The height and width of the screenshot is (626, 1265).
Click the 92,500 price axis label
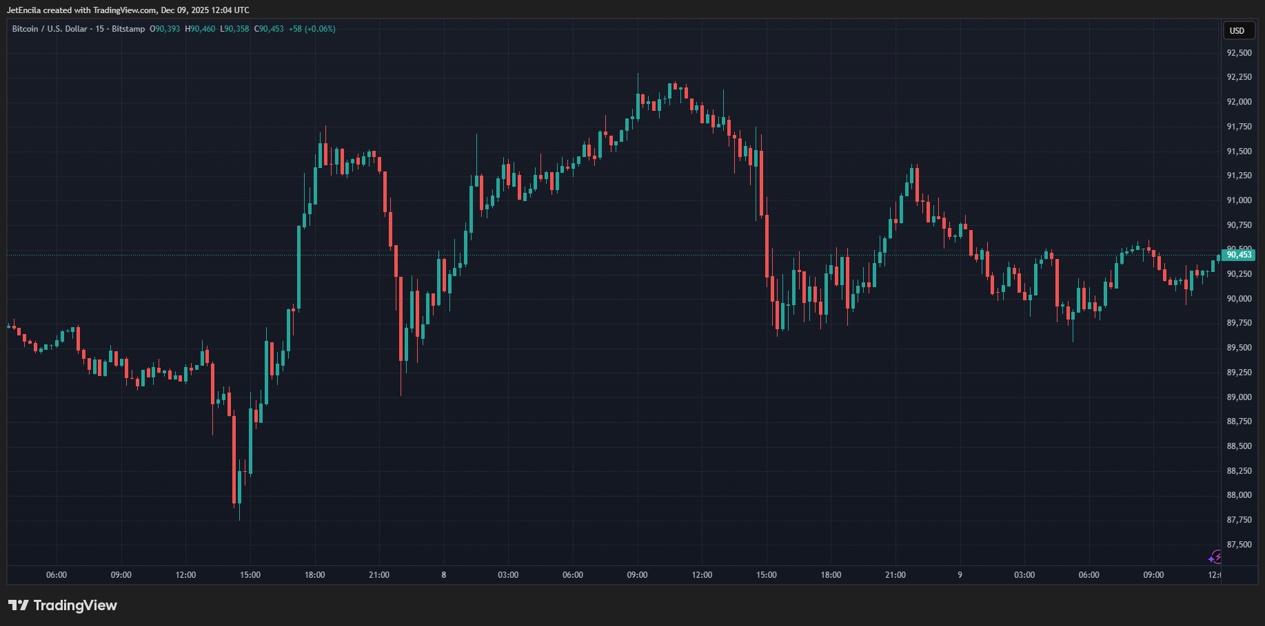1239,53
